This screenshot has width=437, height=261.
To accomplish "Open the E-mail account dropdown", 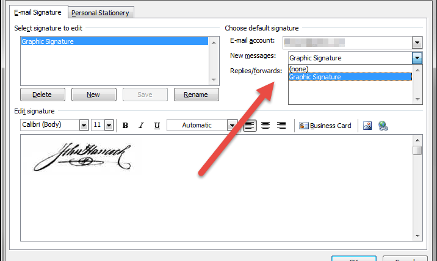I will [x=417, y=43].
